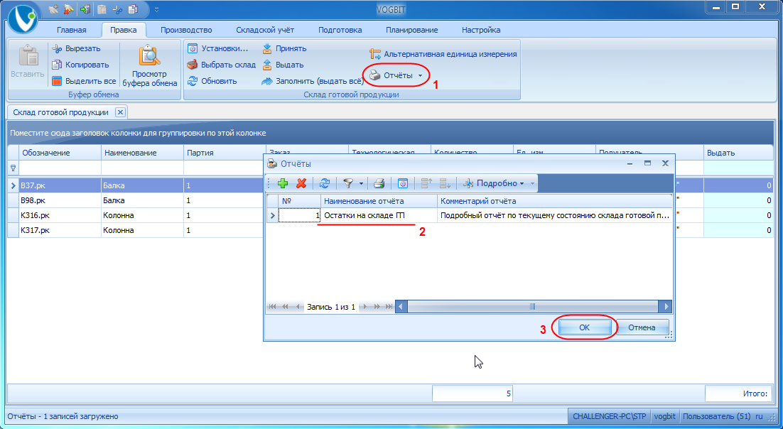Image resolution: width=783 pixels, height=429 pixels.
Task: Click the Выдать issue icon
Action: point(267,65)
